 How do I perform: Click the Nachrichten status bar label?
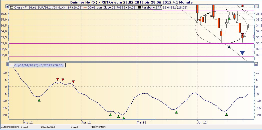pyautogui.click(x=98, y=127)
